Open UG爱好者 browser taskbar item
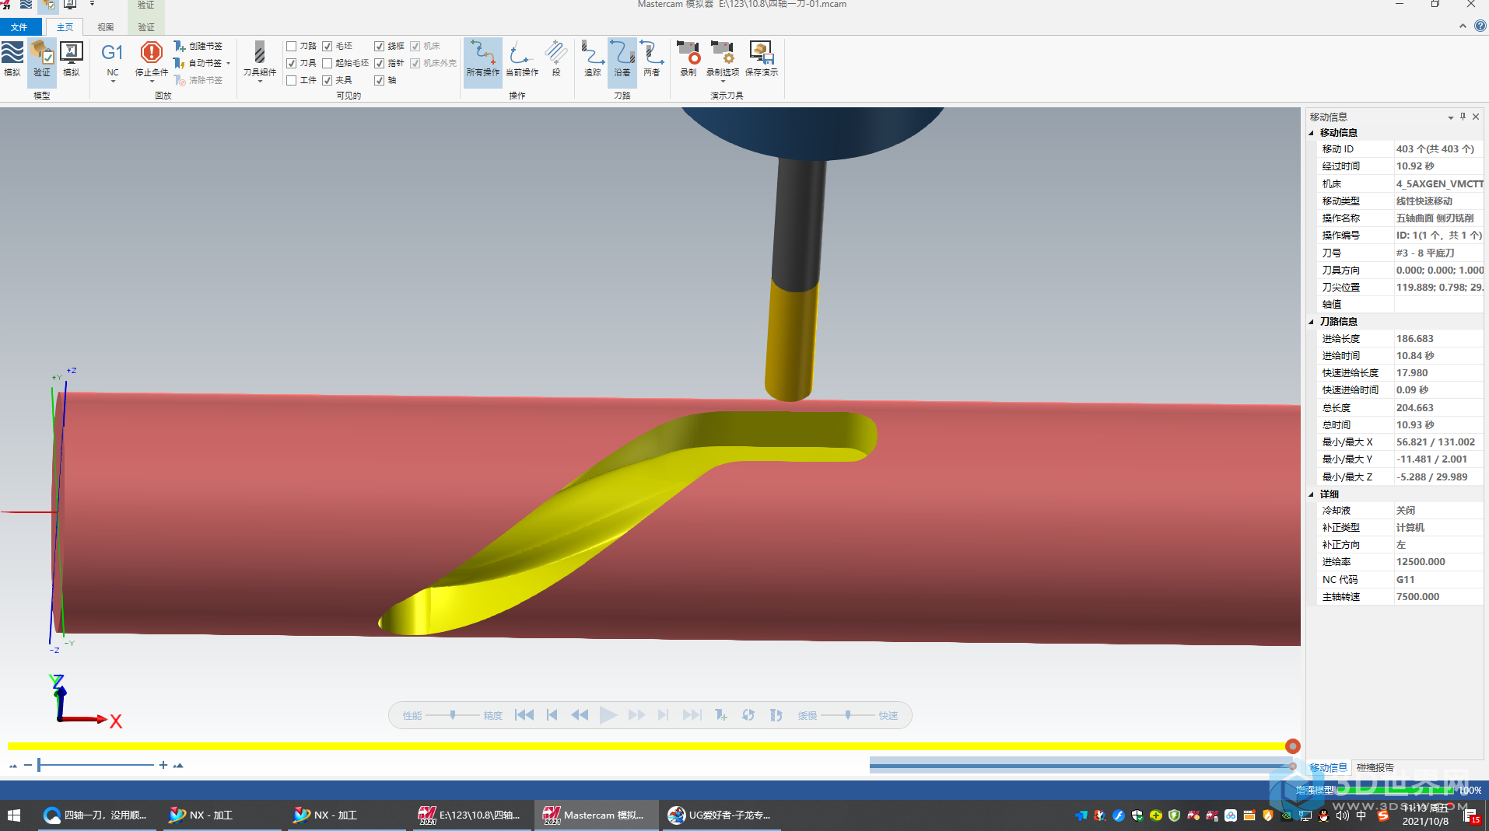The image size is (1489, 831). [x=722, y=815]
